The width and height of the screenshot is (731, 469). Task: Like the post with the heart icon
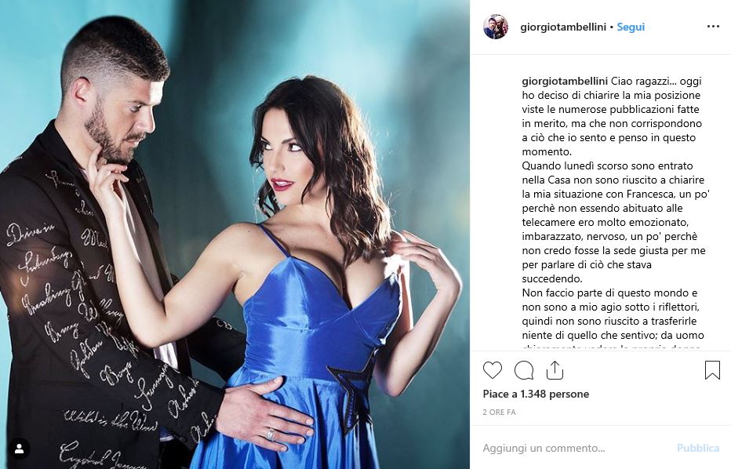pos(493,370)
